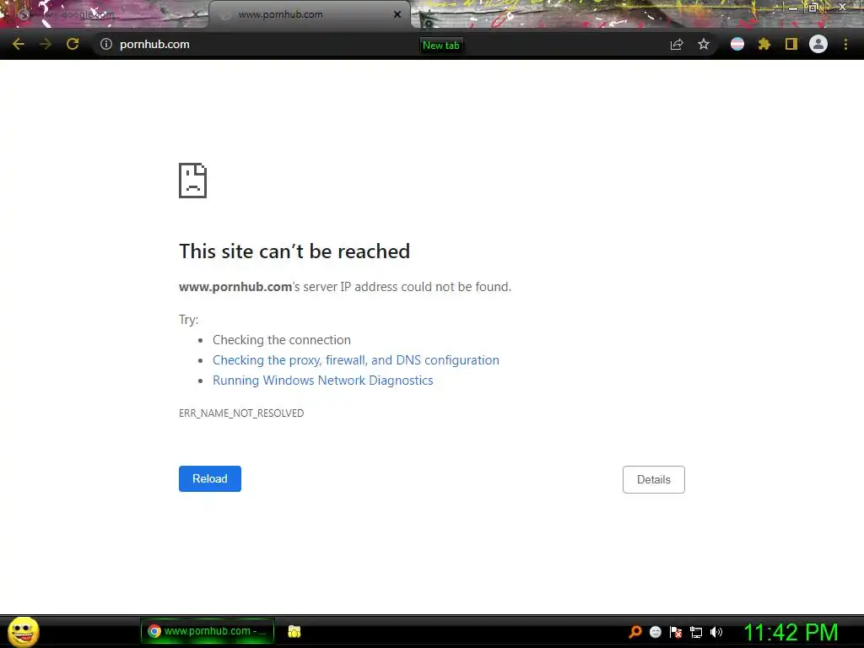Show error Details button

[654, 479]
